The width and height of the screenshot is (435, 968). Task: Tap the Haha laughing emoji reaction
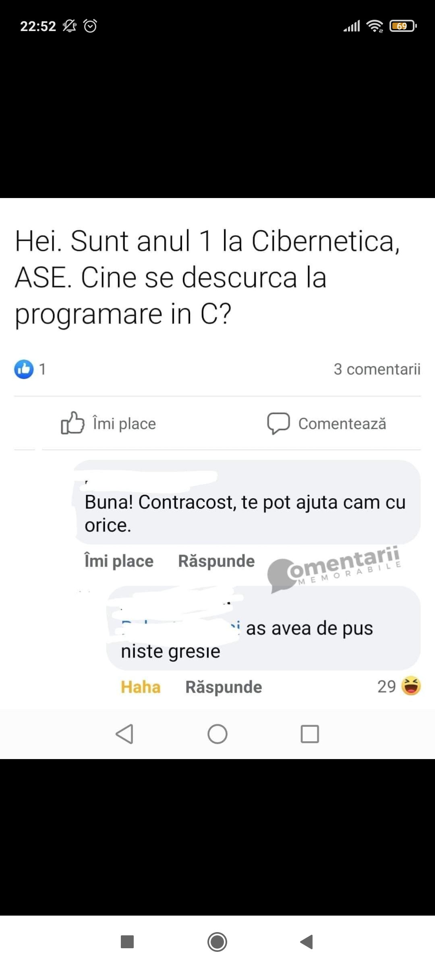click(411, 686)
